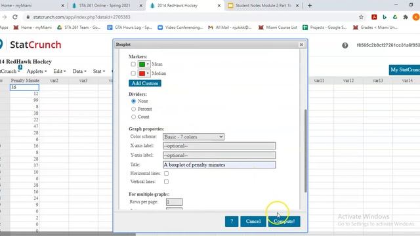
Task: Open STA 261 Team bookmark
Action: click(x=79, y=28)
